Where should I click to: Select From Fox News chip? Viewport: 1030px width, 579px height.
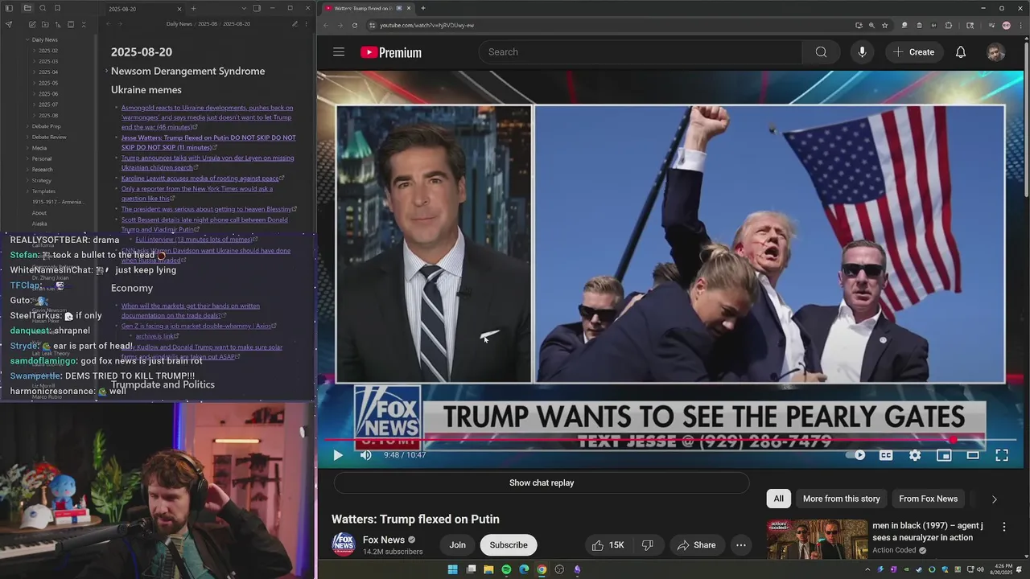pos(928,499)
